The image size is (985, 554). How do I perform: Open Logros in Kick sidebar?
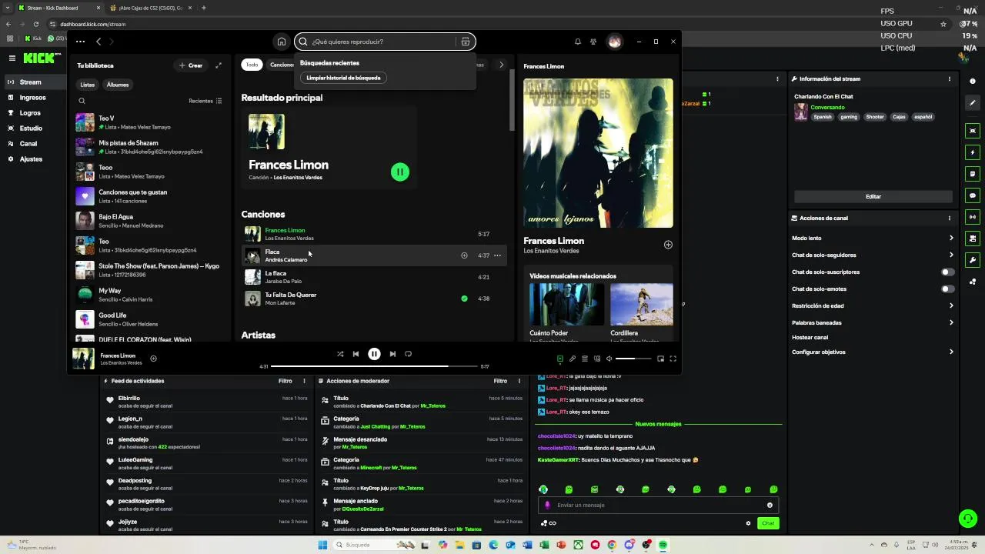coord(30,113)
